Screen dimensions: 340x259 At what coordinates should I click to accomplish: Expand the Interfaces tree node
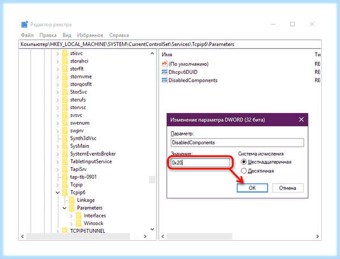[71, 216]
